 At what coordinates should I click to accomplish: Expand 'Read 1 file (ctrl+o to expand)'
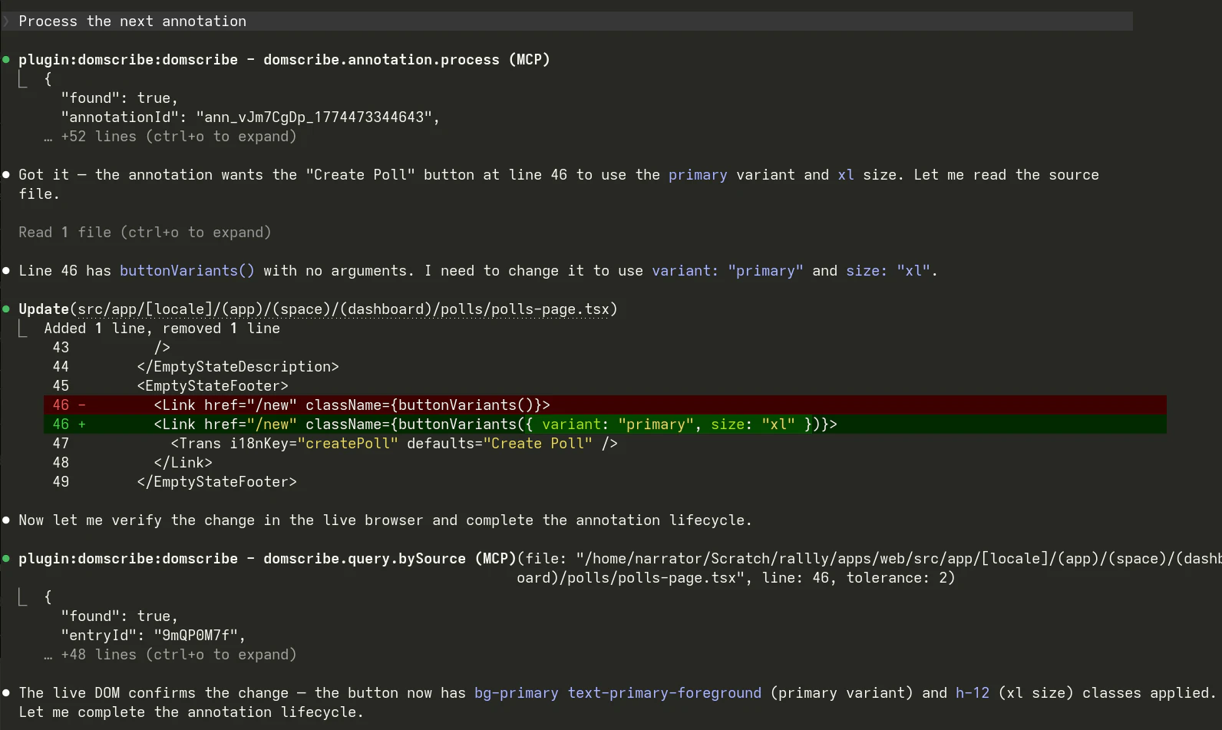coord(145,233)
